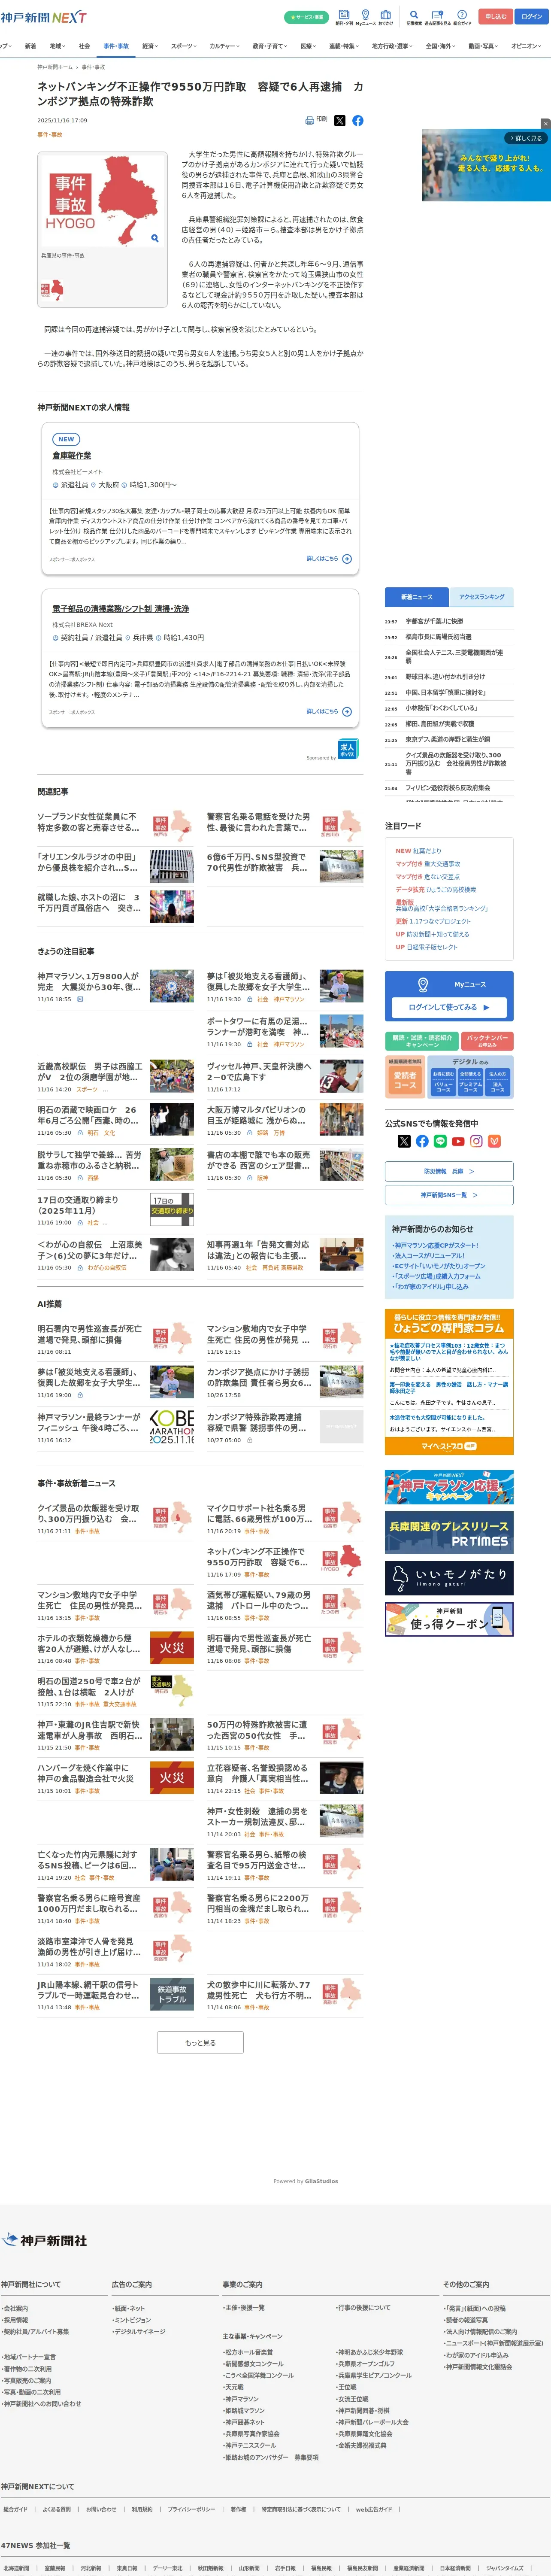This screenshot has width=551, height=2576.
Task: Share the article via the X icon
Action: click(x=340, y=120)
